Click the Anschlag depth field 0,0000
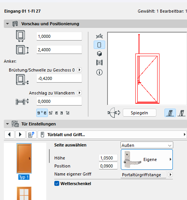Image resolution: width=187 pixels, height=200 pixels. click(59, 101)
